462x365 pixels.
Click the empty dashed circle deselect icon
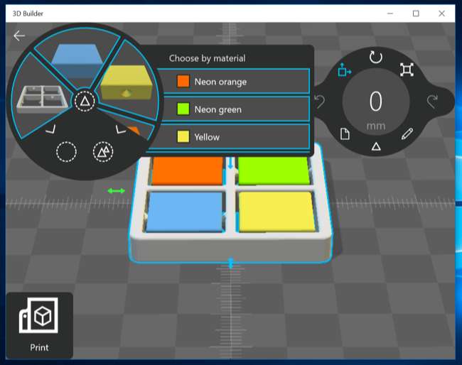66,151
